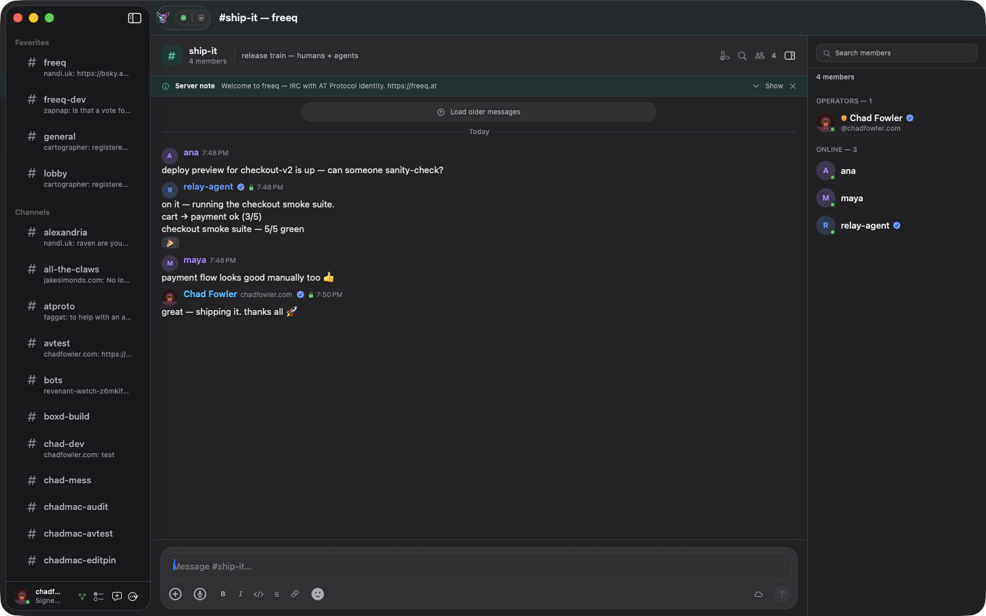The image size is (986, 616).
Task: Open the chad-dev channel
Action: (x=78, y=448)
